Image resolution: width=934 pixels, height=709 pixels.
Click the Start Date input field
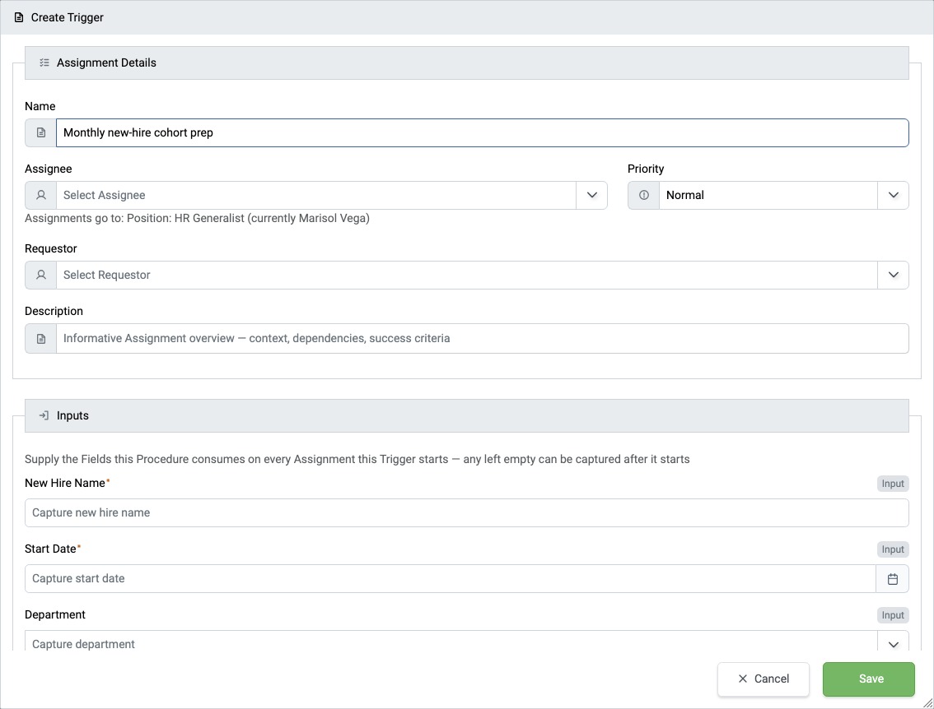451,579
